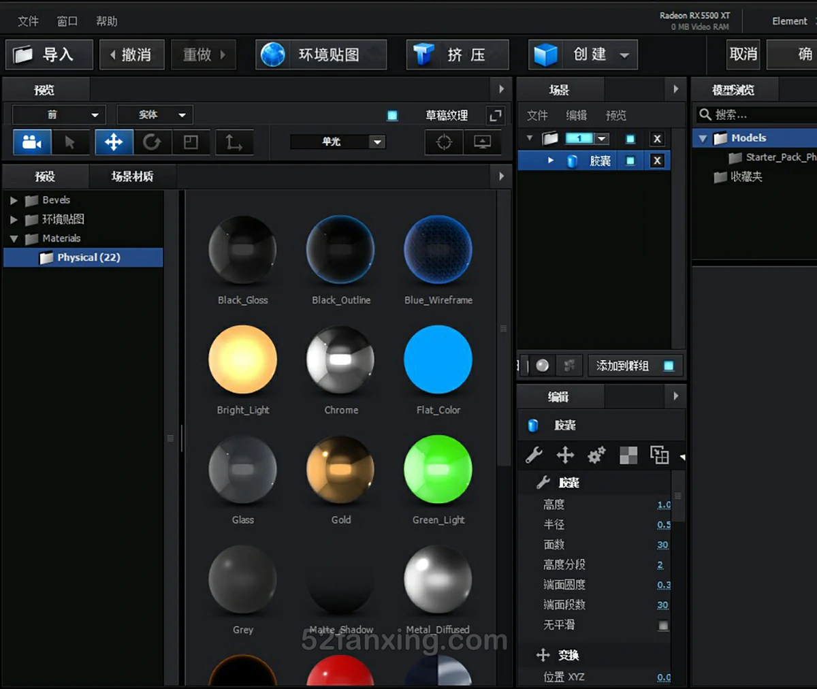817x689 pixels.
Task: Maximize preview with the expand icon
Action: [x=496, y=115]
